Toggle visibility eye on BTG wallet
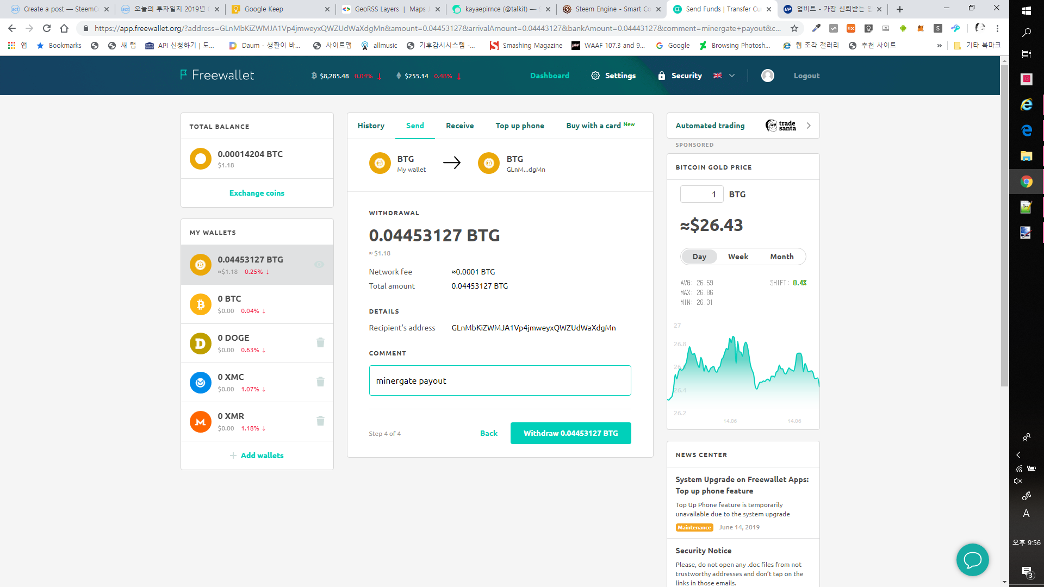The image size is (1044, 587). [x=319, y=265]
